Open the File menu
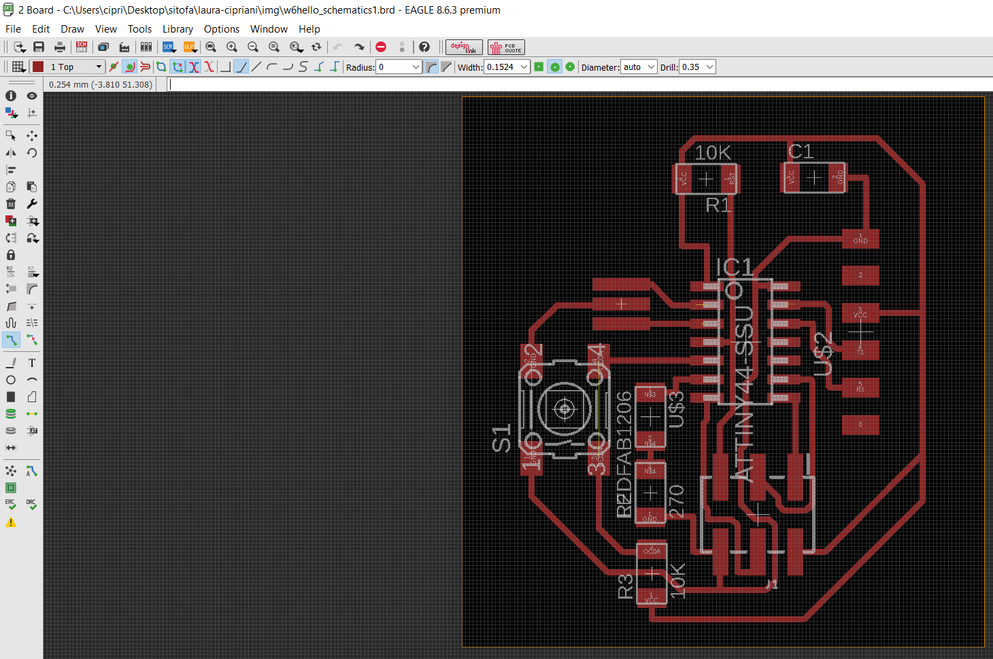The width and height of the screenshot is (993, 659). pyautogui.click(x=13, y=29)
